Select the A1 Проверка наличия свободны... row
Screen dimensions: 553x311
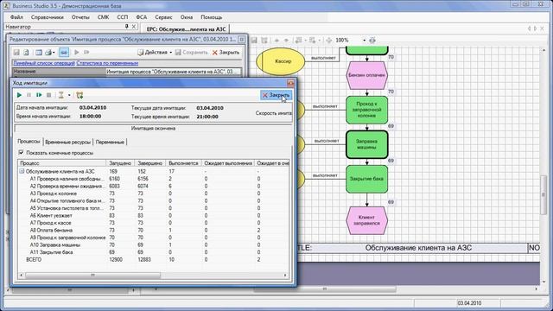[154, 179]
